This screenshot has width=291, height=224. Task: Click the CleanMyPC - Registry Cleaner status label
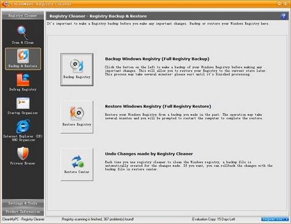coord(23,219)
